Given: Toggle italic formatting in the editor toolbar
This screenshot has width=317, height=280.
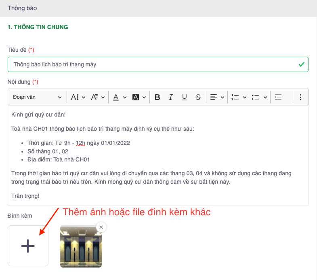Looking at the screenshot, I should point(171,97).
